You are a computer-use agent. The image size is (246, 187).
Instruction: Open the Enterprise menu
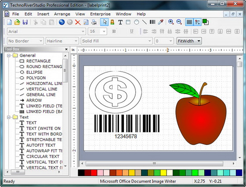[100, 14]
